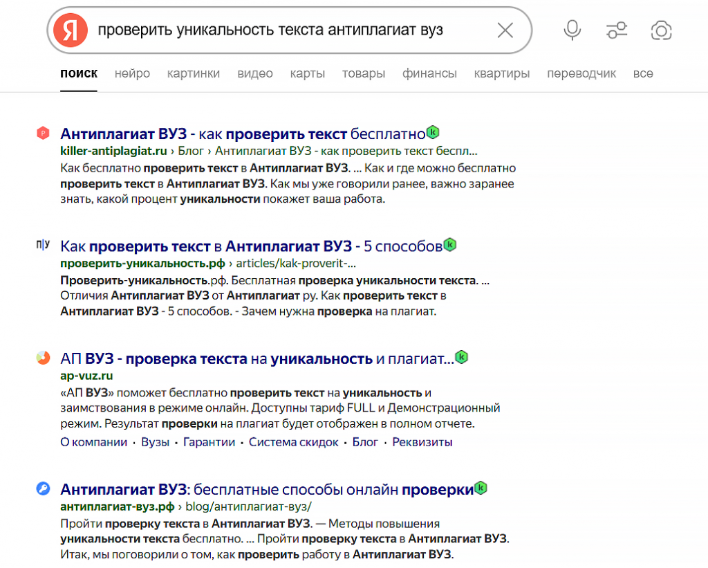Open 'Антиплагиат ВУЗ - как проверить текст бесплатно' result
This screenshot has height=568, width=708.
point(243,134)
